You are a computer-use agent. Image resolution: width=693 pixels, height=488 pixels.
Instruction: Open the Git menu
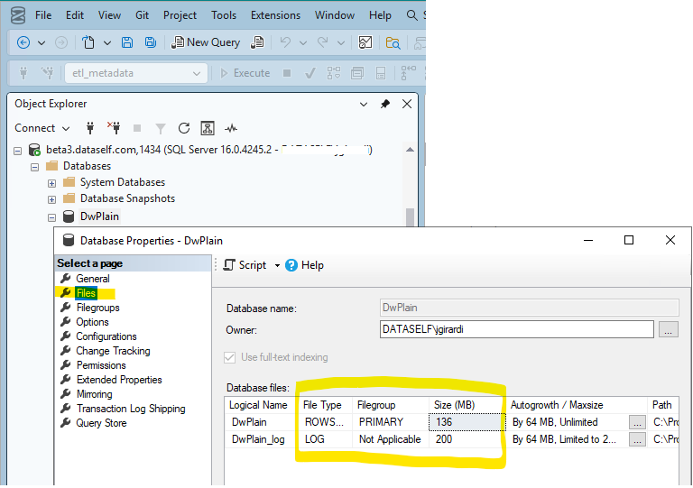coord(142,15)
